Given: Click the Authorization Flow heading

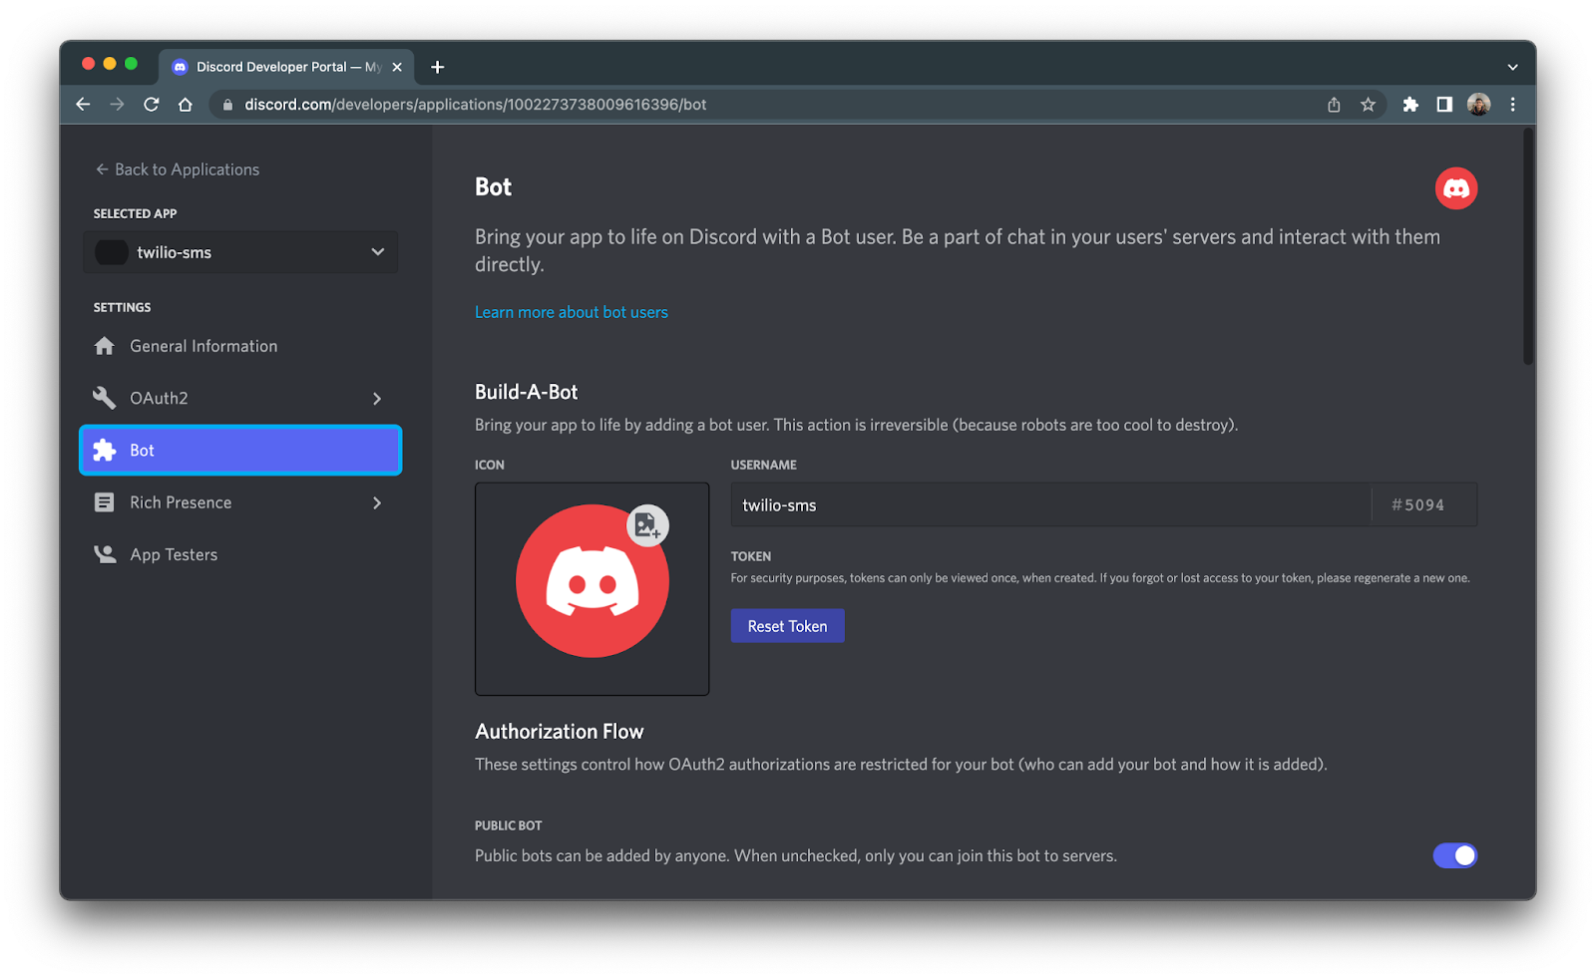Looking at the screenshot, I should coord(560,732).
